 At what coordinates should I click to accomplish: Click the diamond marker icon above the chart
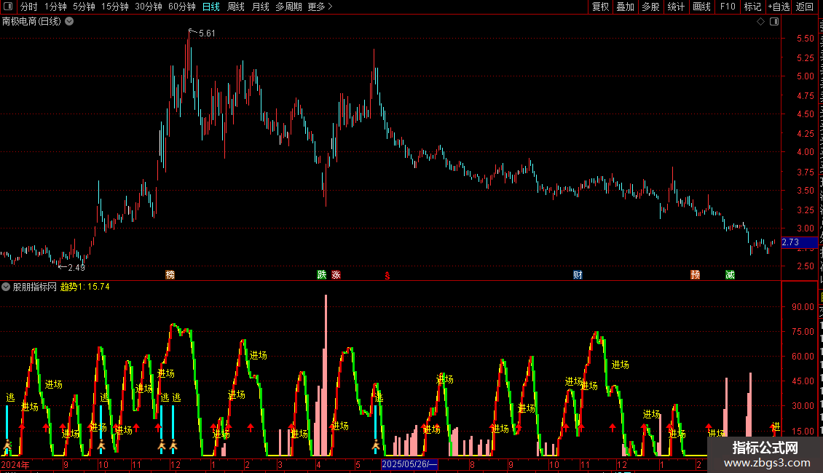pyautogui.click(x=760, y=22)
